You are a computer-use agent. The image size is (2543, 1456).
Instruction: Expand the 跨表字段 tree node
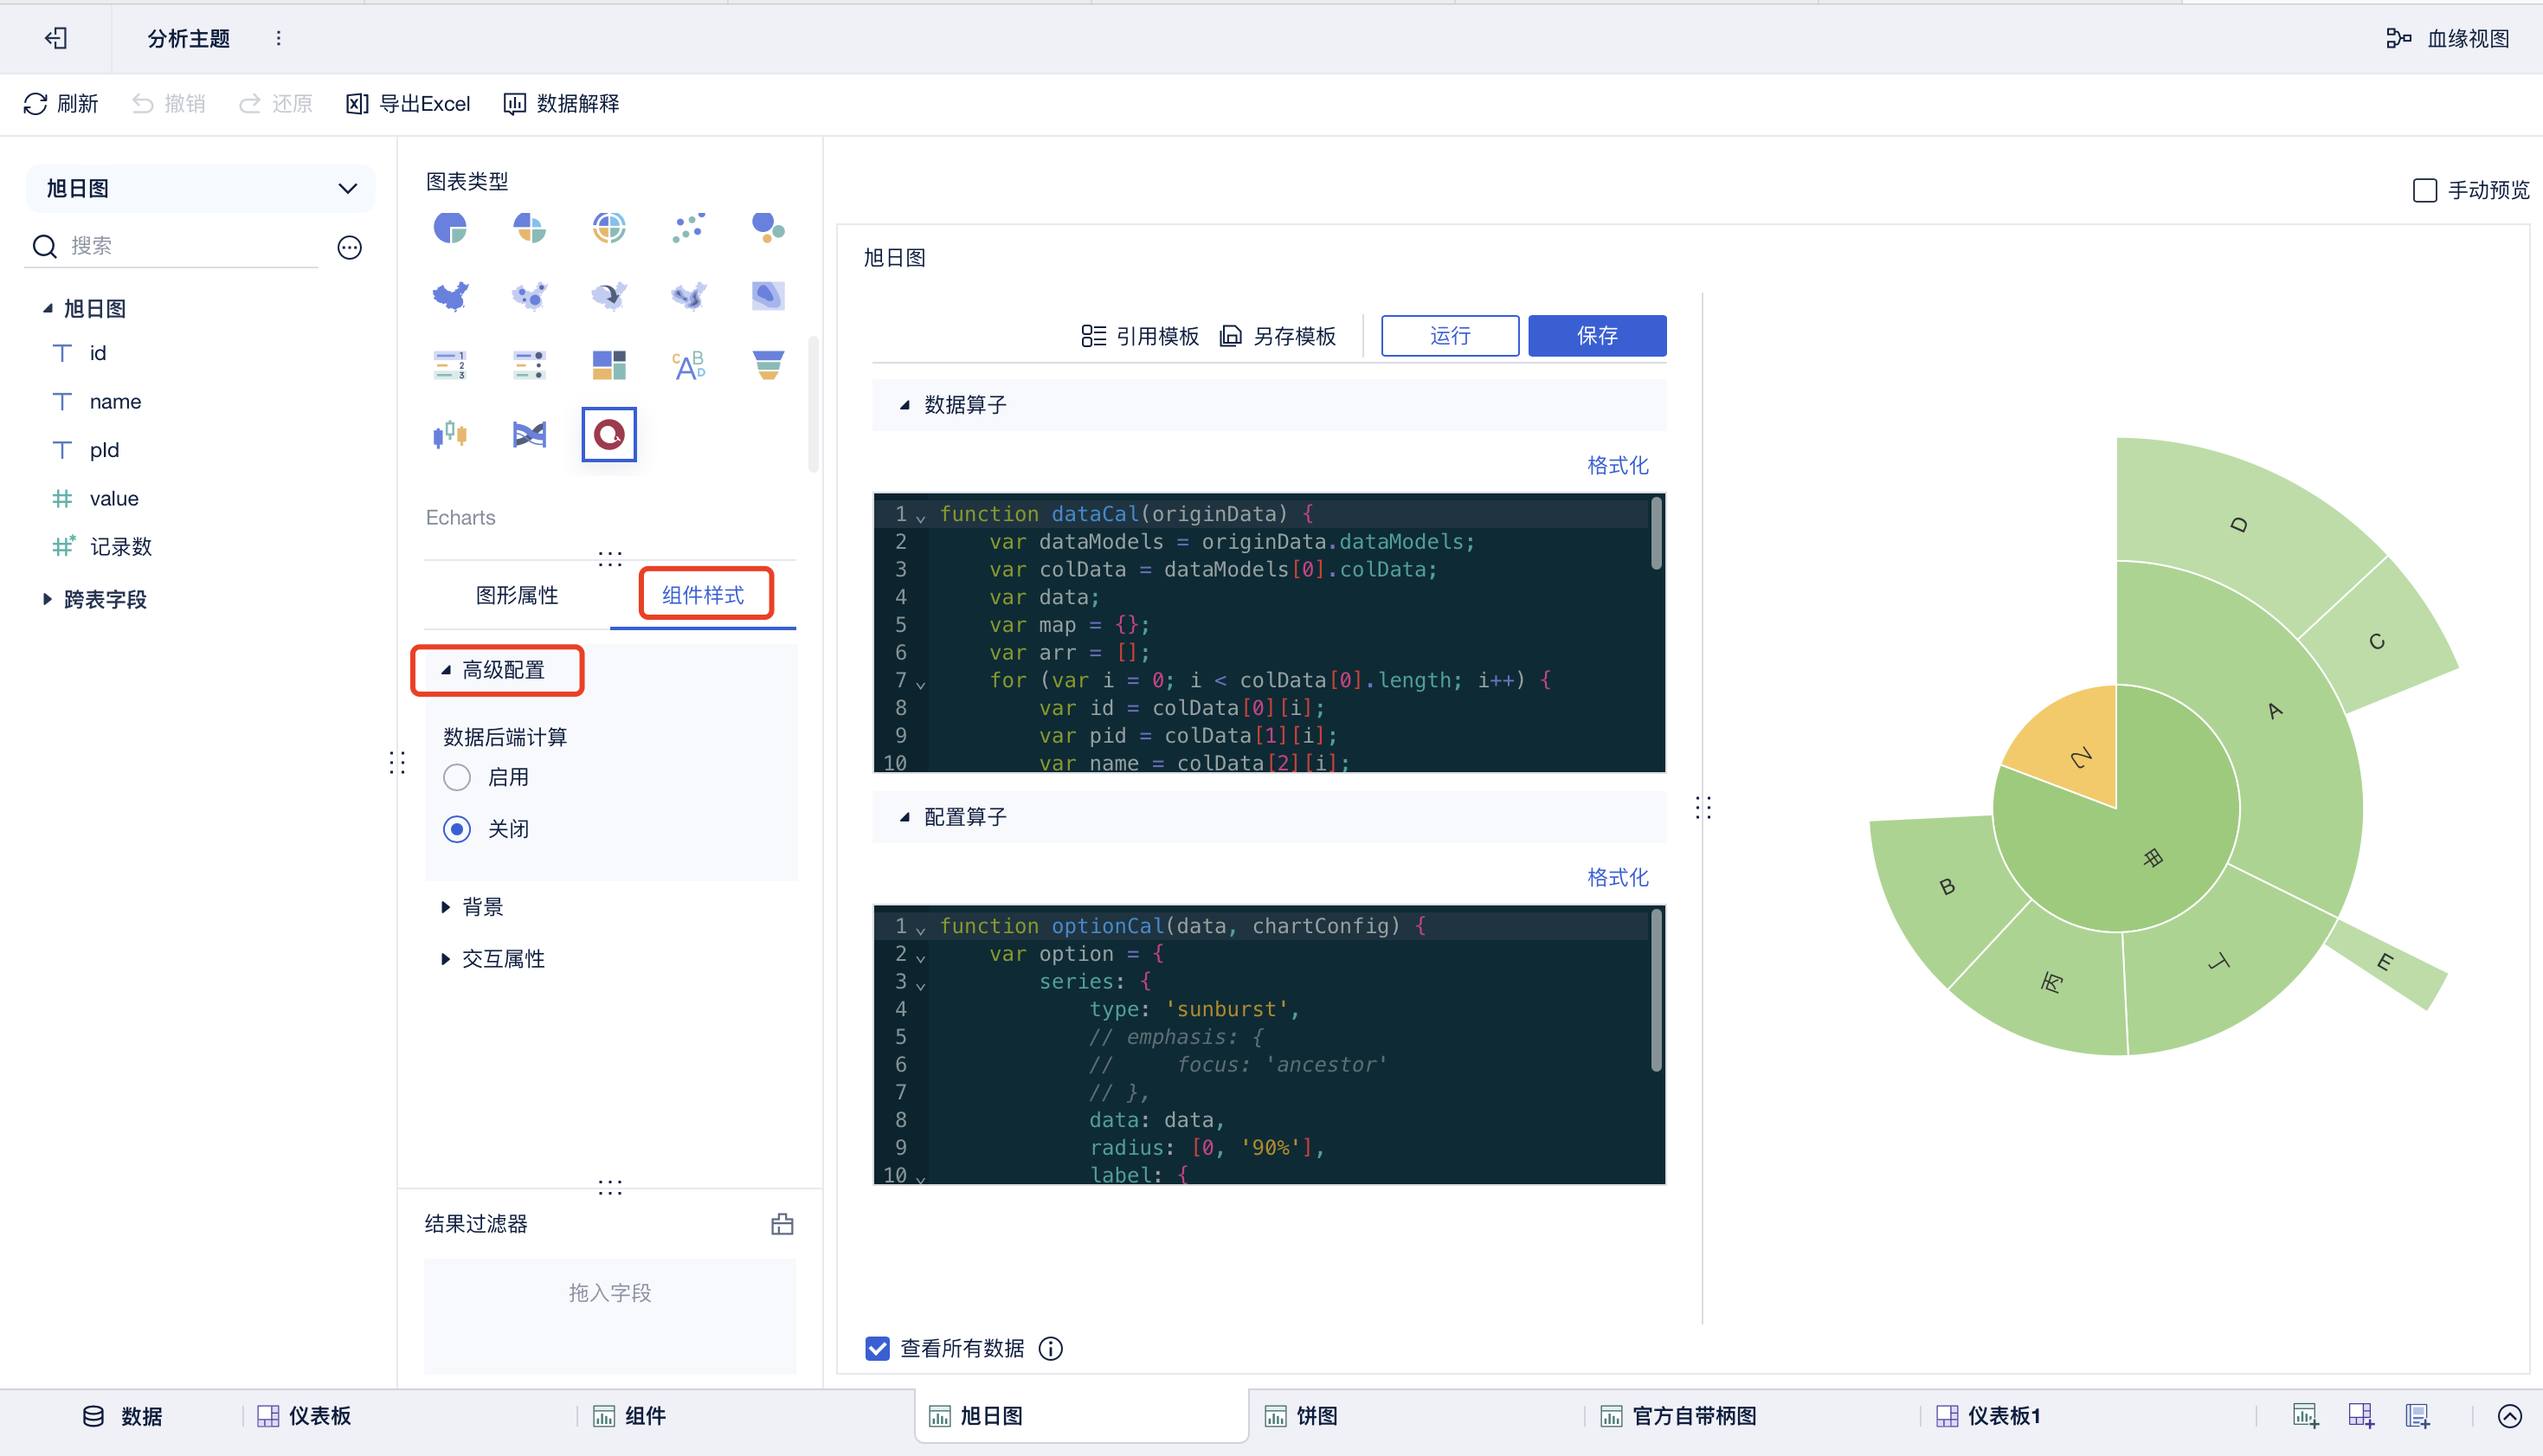click(47, 599)
